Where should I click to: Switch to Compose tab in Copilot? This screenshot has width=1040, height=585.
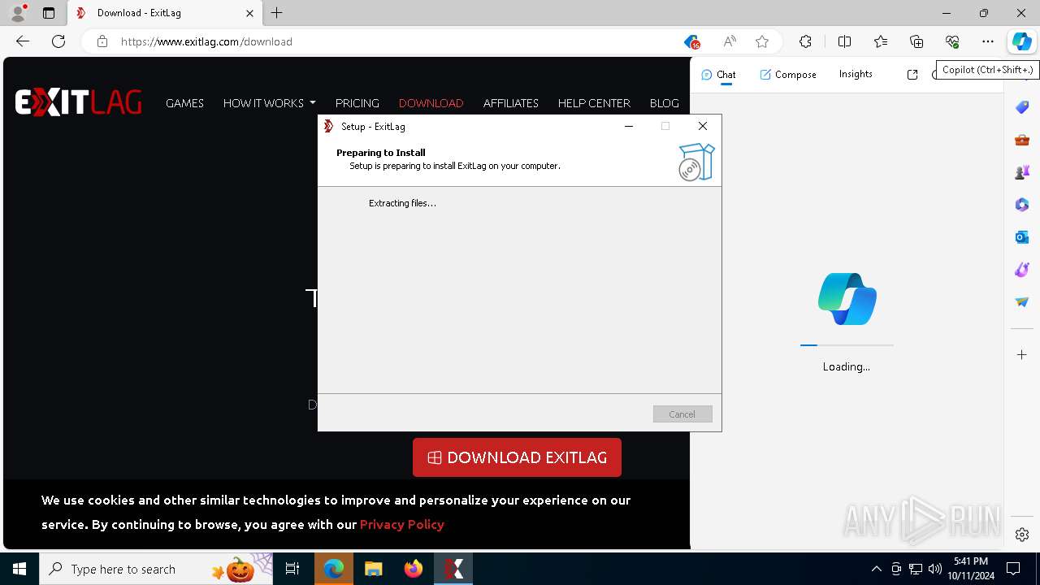coord(788,74)
